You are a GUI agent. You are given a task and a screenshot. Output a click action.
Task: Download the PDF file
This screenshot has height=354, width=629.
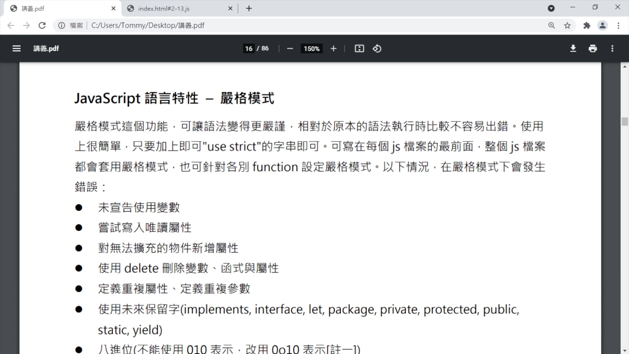click(573, 49)
